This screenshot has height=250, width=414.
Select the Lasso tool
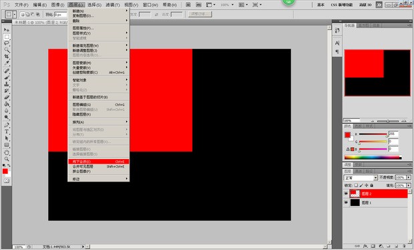[7, 43]
